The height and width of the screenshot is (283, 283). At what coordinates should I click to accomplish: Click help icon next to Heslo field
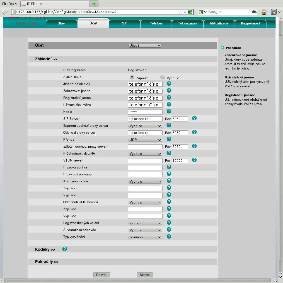169,111
